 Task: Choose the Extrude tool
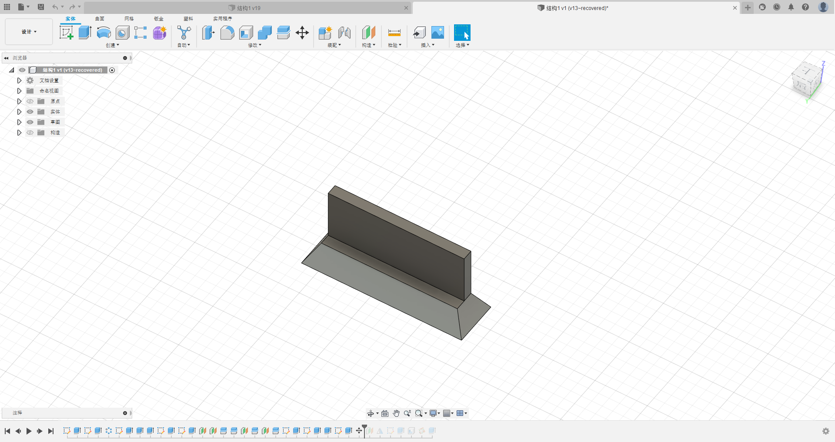(85, 33)
